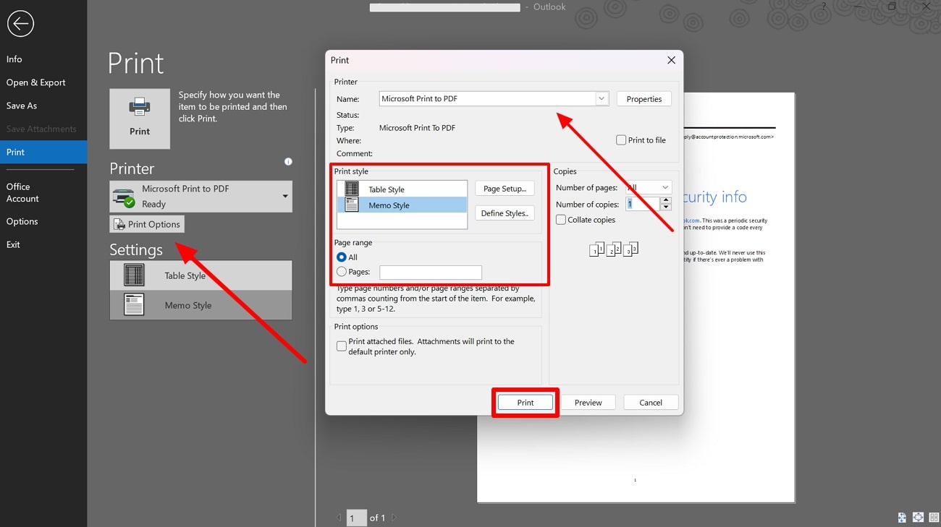The height and width of the screenshot is (527, 941).
Task: Select the All page range radio button
Action: [342, 257]
